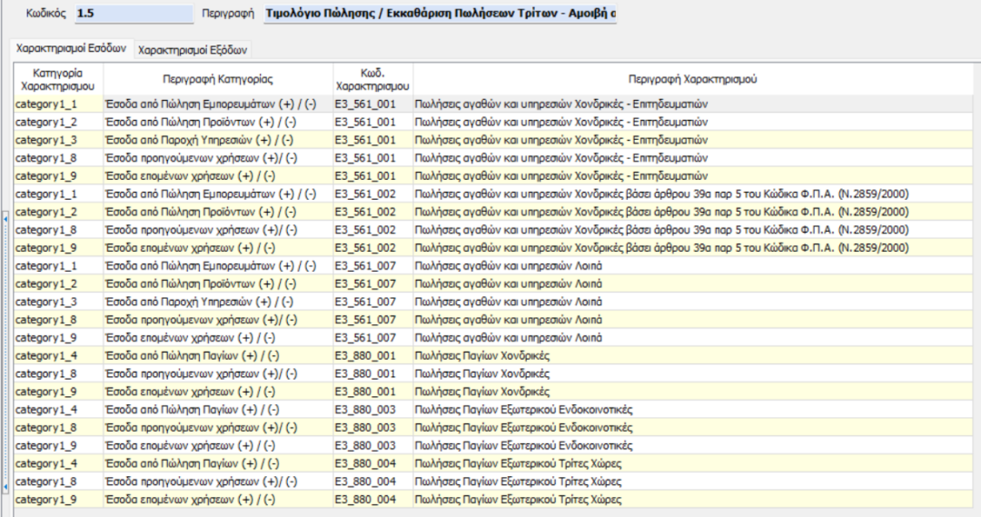
Task: Click the Κωδικός field containing 1.5
Action: click(133, 15)
